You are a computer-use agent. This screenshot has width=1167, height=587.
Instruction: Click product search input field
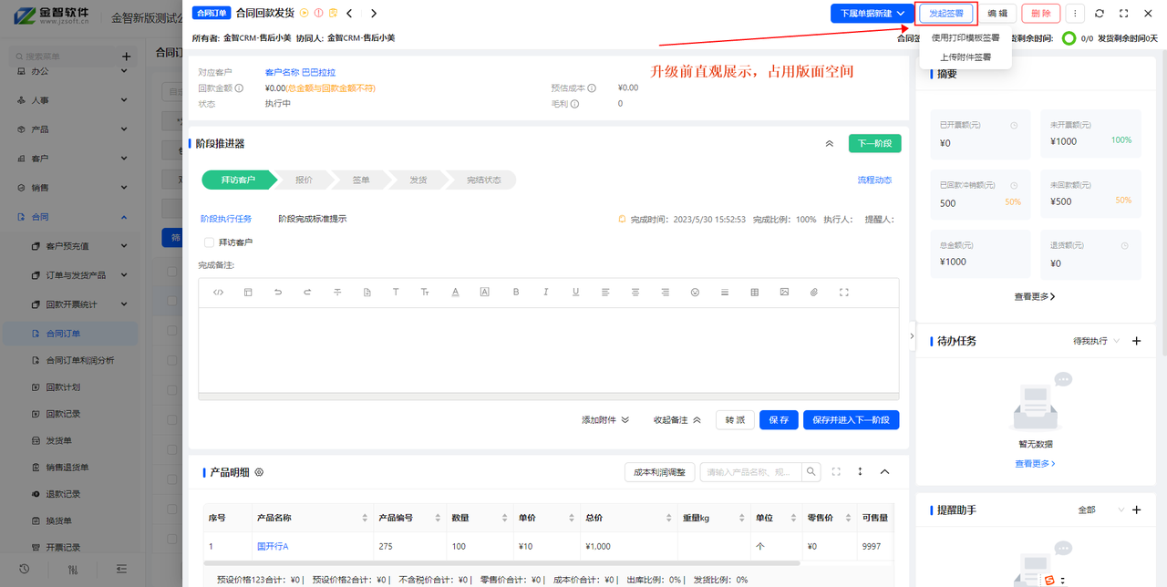point(750,472)
